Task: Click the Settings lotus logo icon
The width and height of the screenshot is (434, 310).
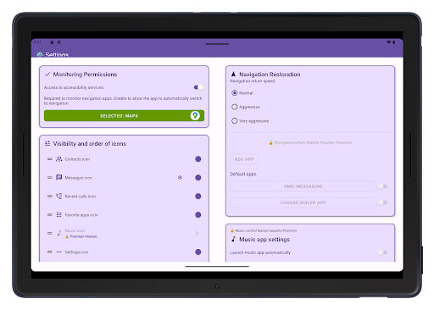Action: pos(40,54)
